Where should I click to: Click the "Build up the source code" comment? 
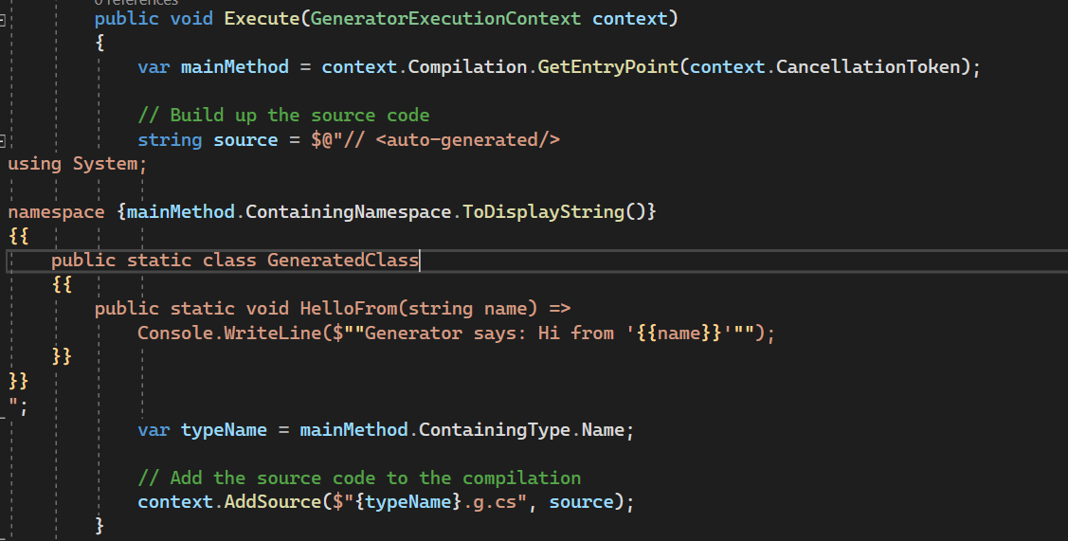[283, 116]
